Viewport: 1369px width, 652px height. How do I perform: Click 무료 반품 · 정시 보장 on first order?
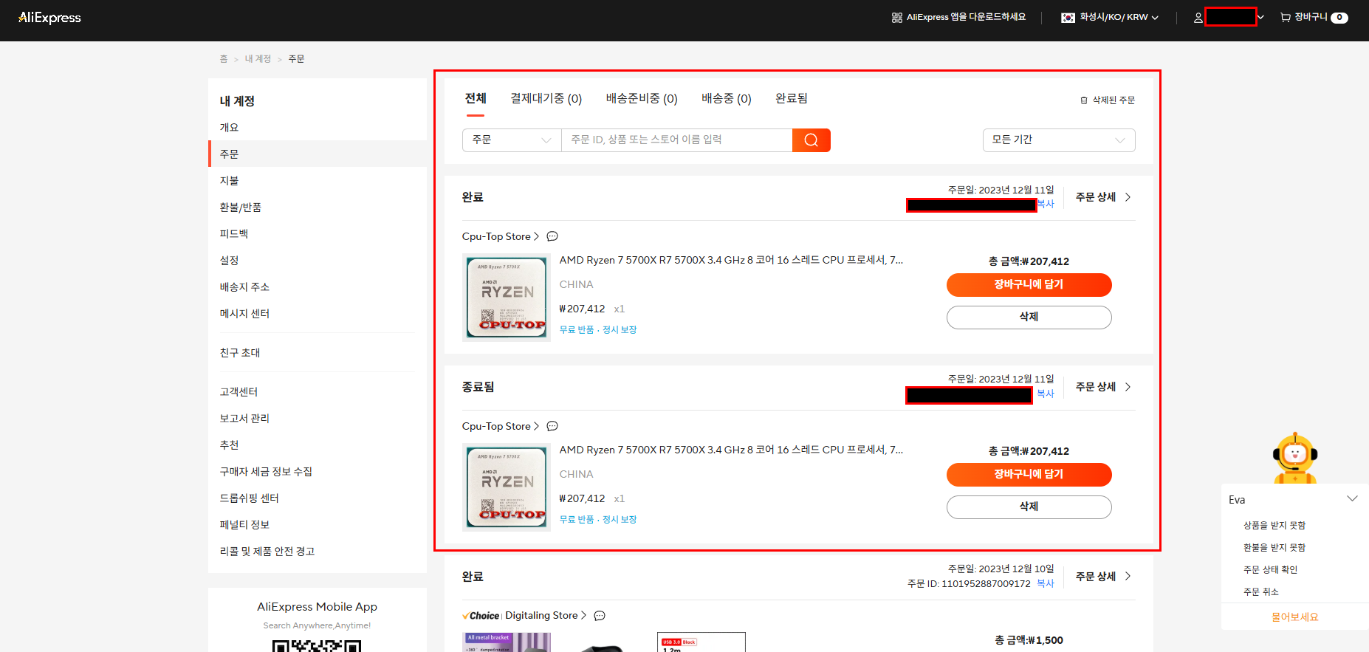[x=598, y=330]
